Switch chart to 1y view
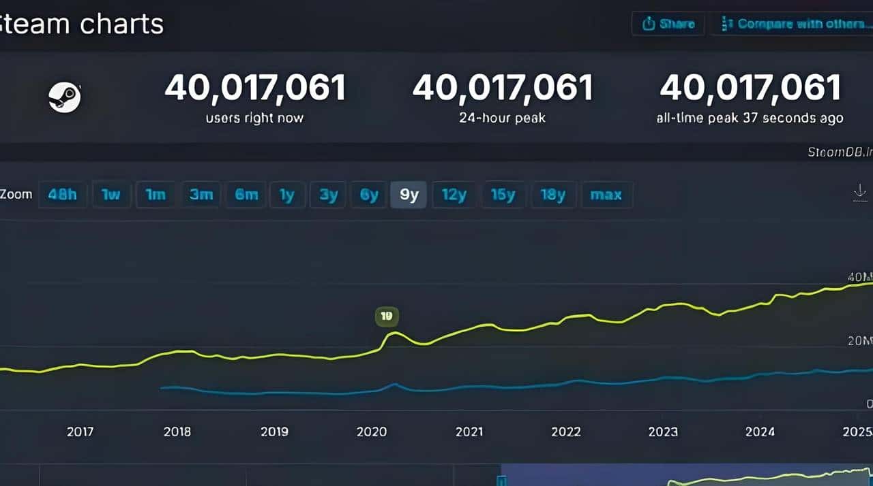Screen dimensions: 873x486 [x=287, y=194]
